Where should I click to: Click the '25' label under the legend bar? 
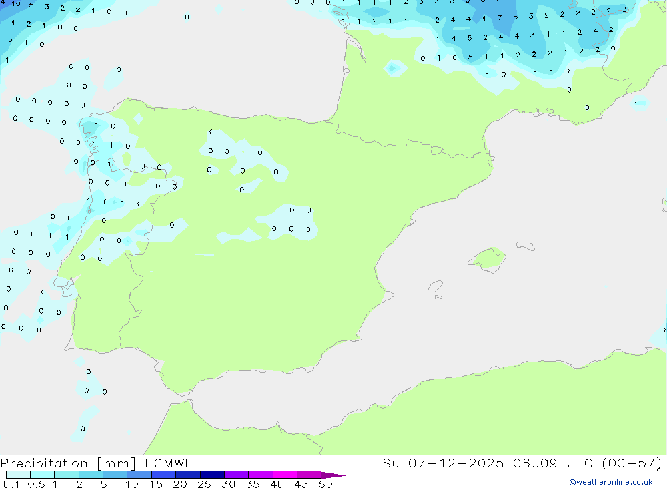pos(204,484)
